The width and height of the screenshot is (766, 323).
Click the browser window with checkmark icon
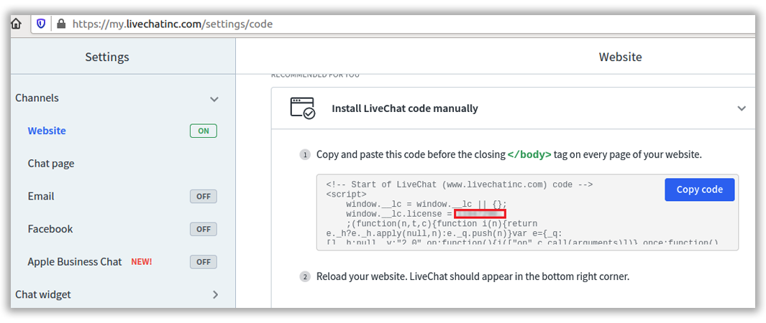(x=302, y=108)
